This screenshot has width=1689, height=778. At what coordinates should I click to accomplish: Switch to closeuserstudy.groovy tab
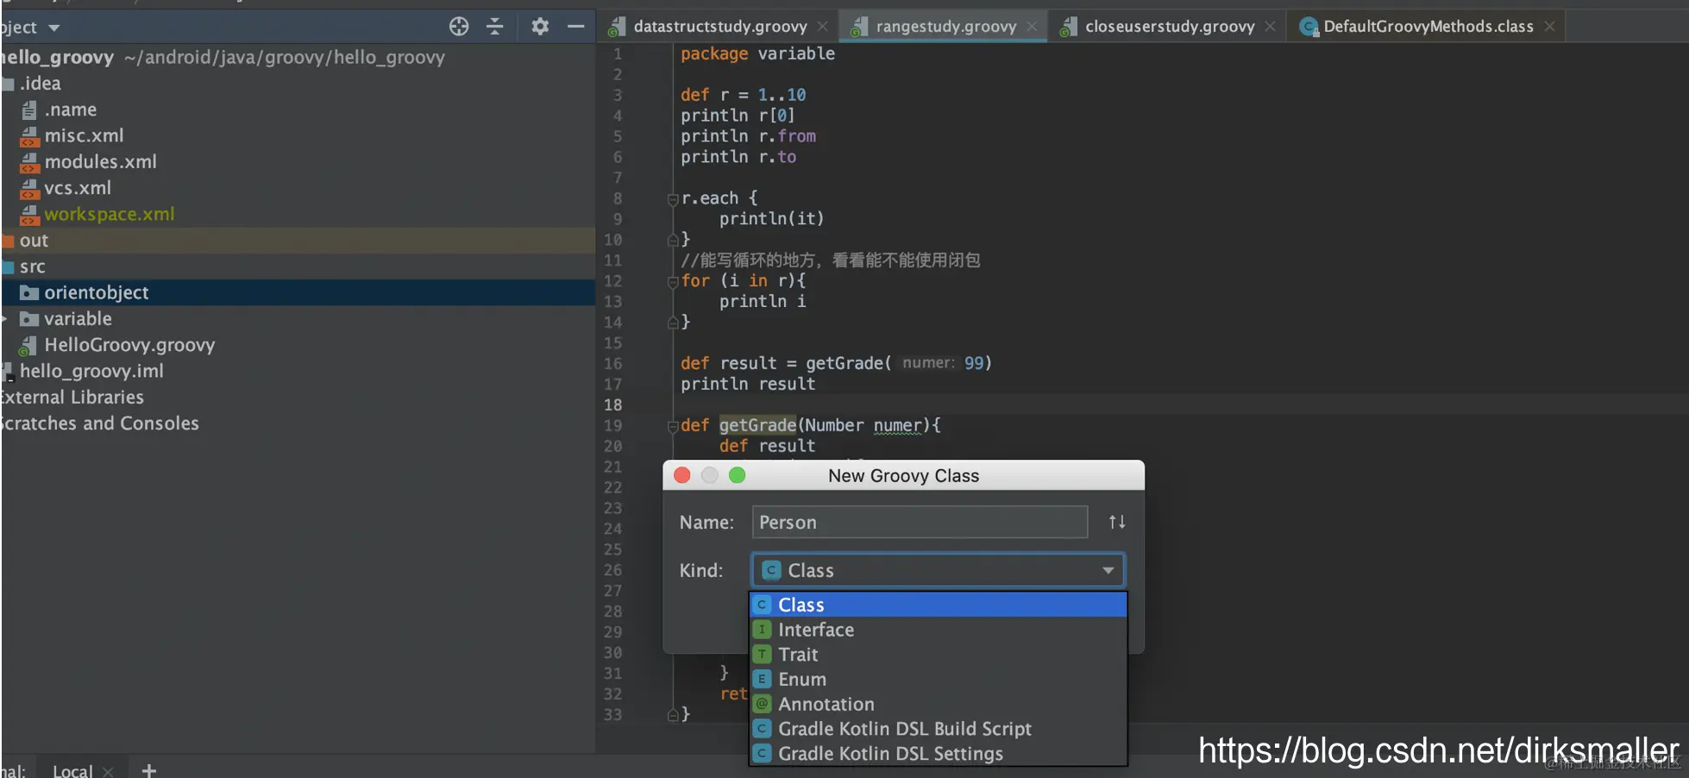(x=1169, y=27)
